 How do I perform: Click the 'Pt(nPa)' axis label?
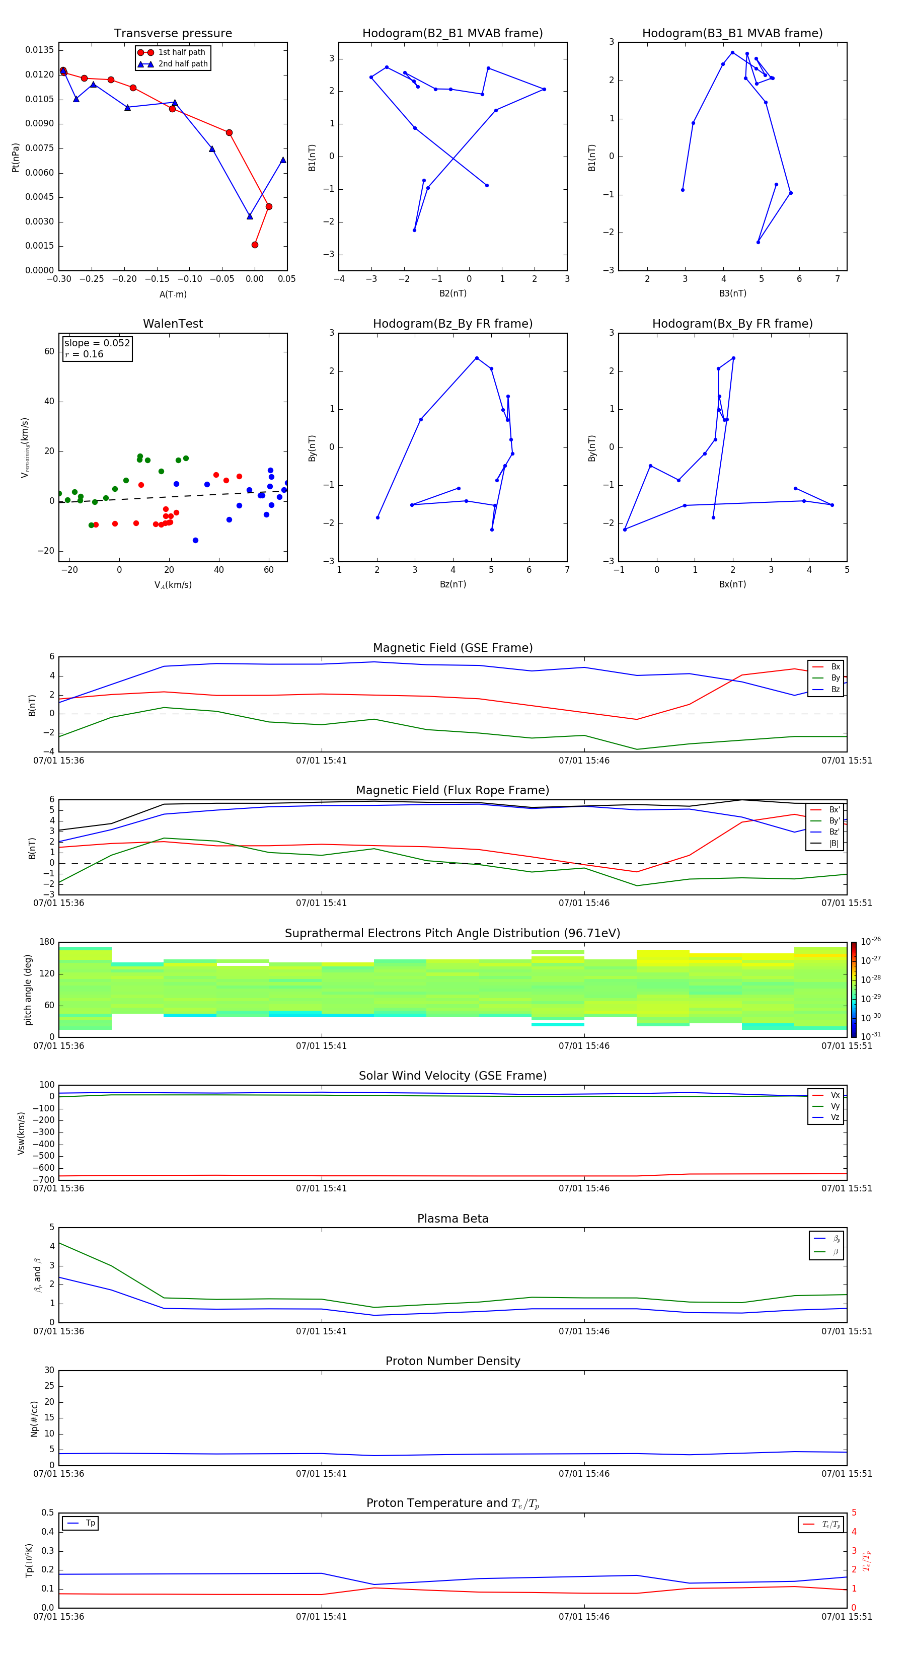pos(16,158)
